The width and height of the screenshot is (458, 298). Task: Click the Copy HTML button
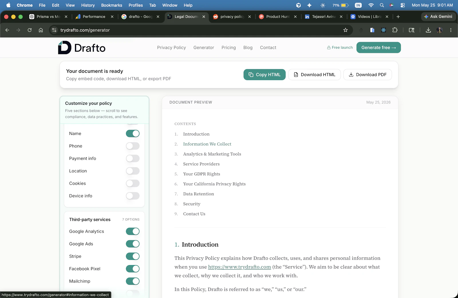(x=264, y=75)
